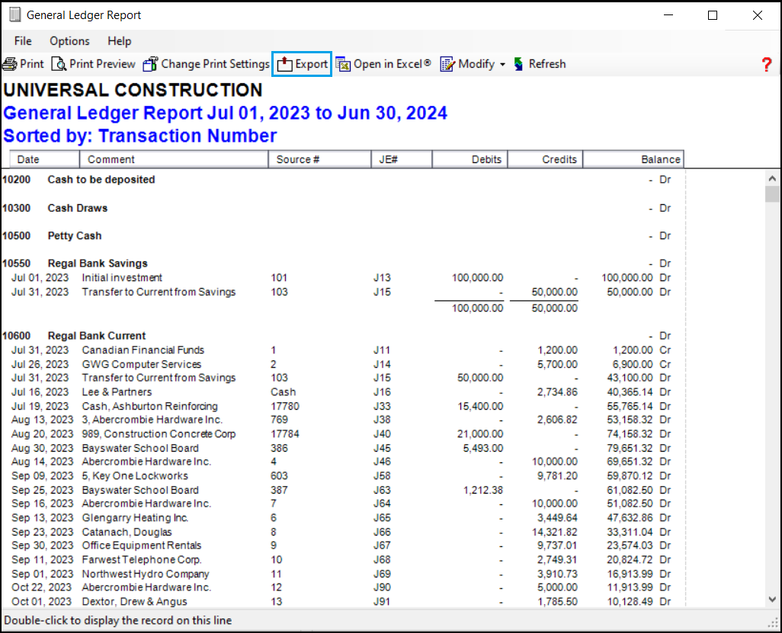Click the Modify pencil icon

tap(447, 64)
